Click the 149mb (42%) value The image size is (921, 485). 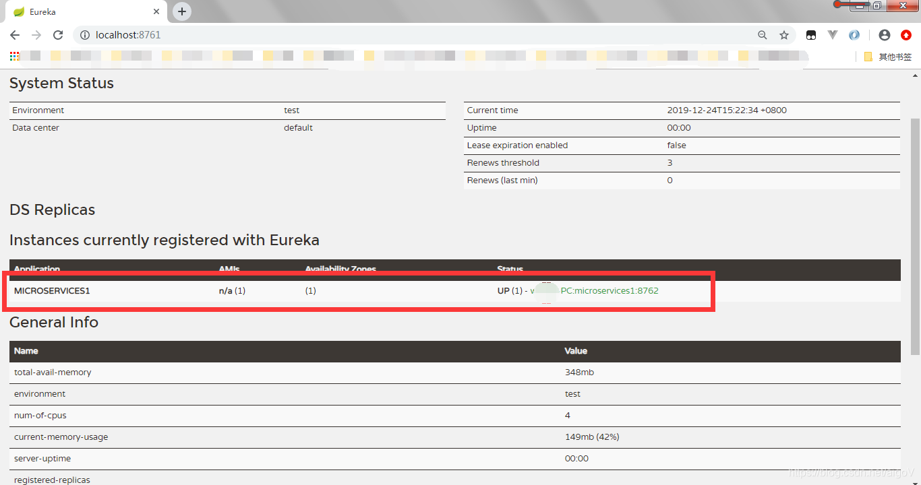click(592, 437)
